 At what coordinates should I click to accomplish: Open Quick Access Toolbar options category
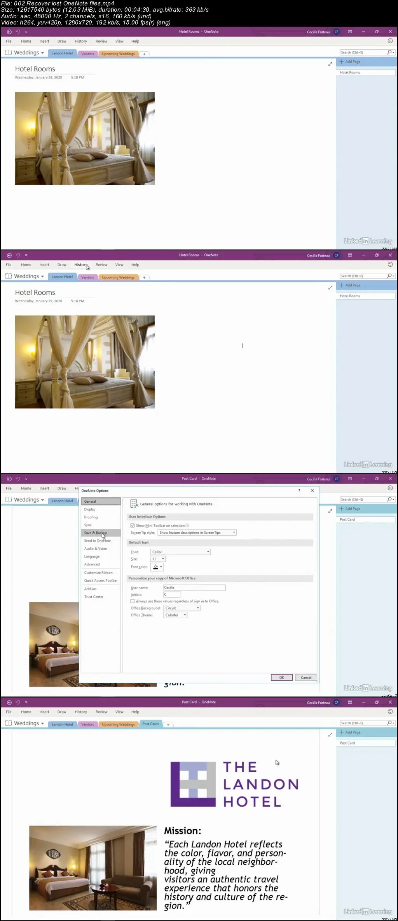pos(101,580)
